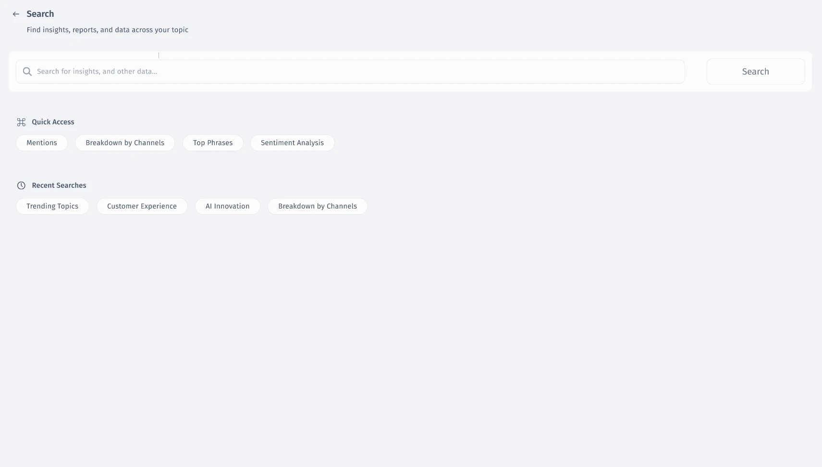Select Customer Experience recent search
The image size is (822, 467).
point(142,206)
